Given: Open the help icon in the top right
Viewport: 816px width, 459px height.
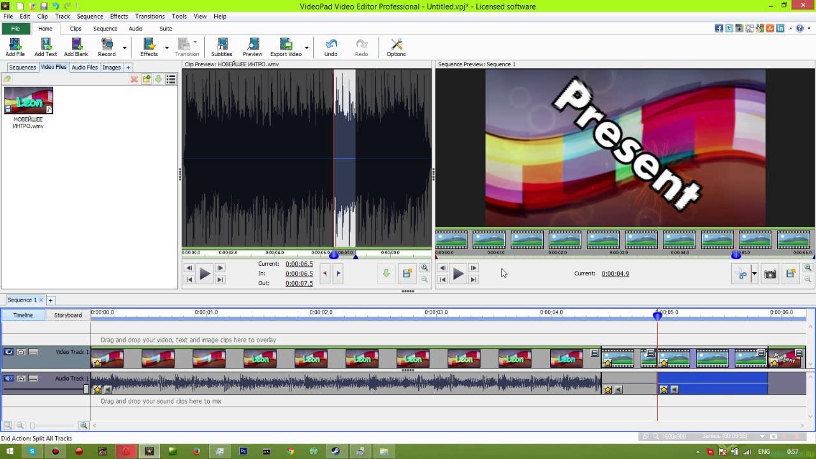Looking at the screenshot, I should (x=799, y=28).
